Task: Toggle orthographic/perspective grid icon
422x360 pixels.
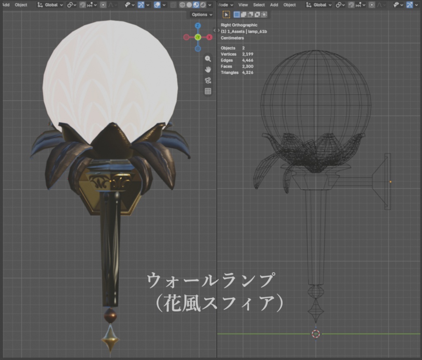Action: coord(208,91)
